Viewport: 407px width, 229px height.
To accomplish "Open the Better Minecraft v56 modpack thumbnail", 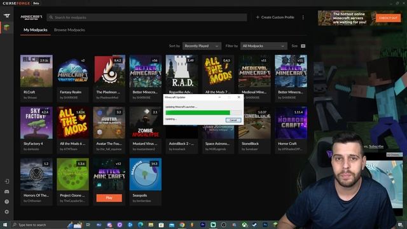I will pyautogui.click(x=146, y=71).
